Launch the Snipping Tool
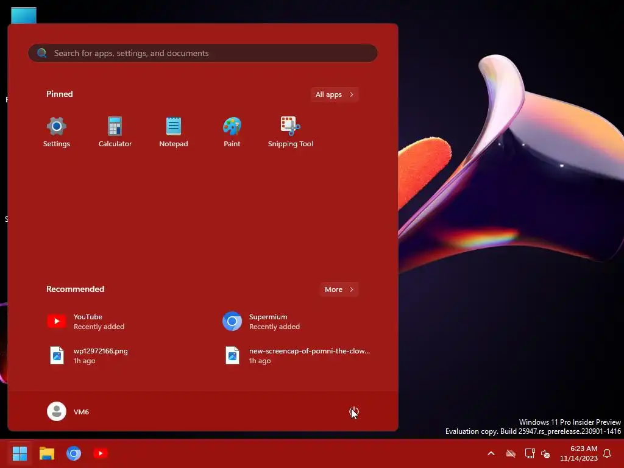 (x=291, y=132)
